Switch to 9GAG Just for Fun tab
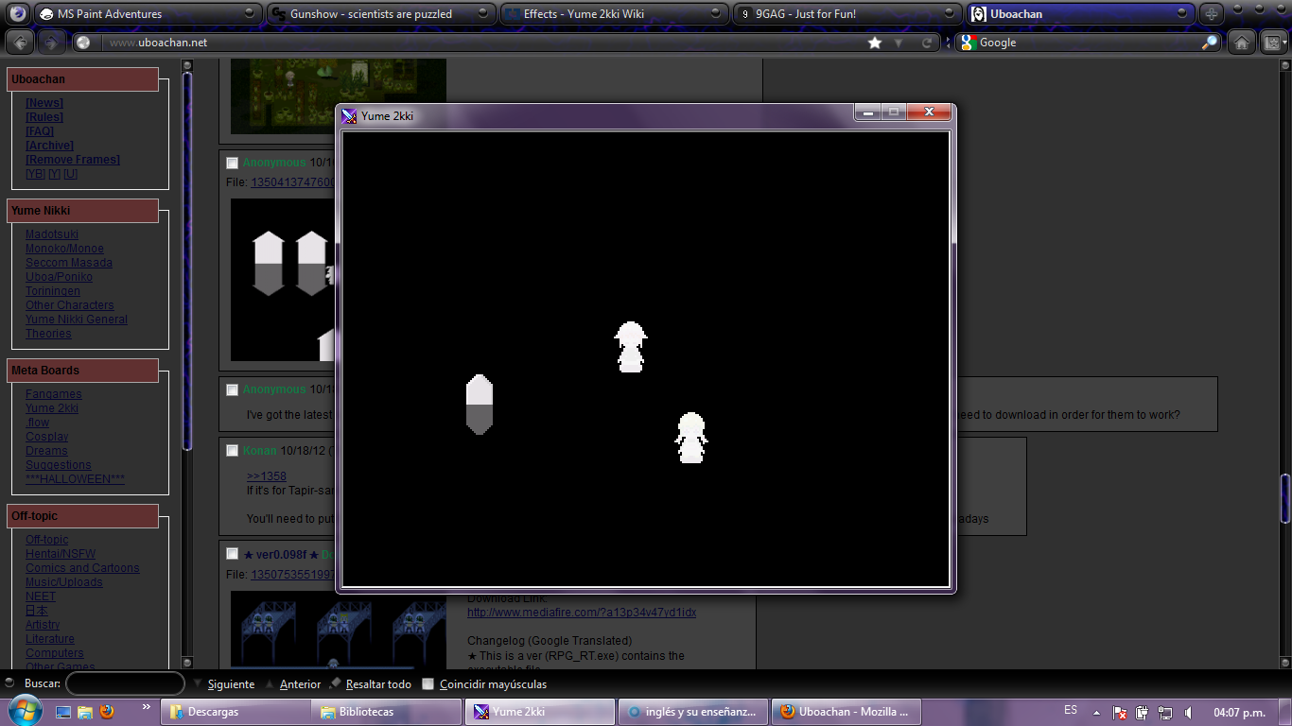 coord(848,14)
